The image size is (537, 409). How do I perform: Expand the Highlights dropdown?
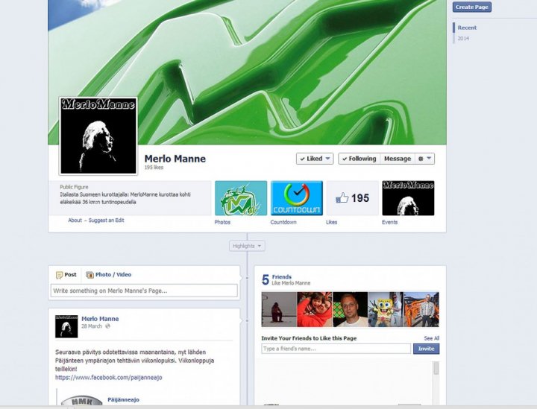[246, 246]
